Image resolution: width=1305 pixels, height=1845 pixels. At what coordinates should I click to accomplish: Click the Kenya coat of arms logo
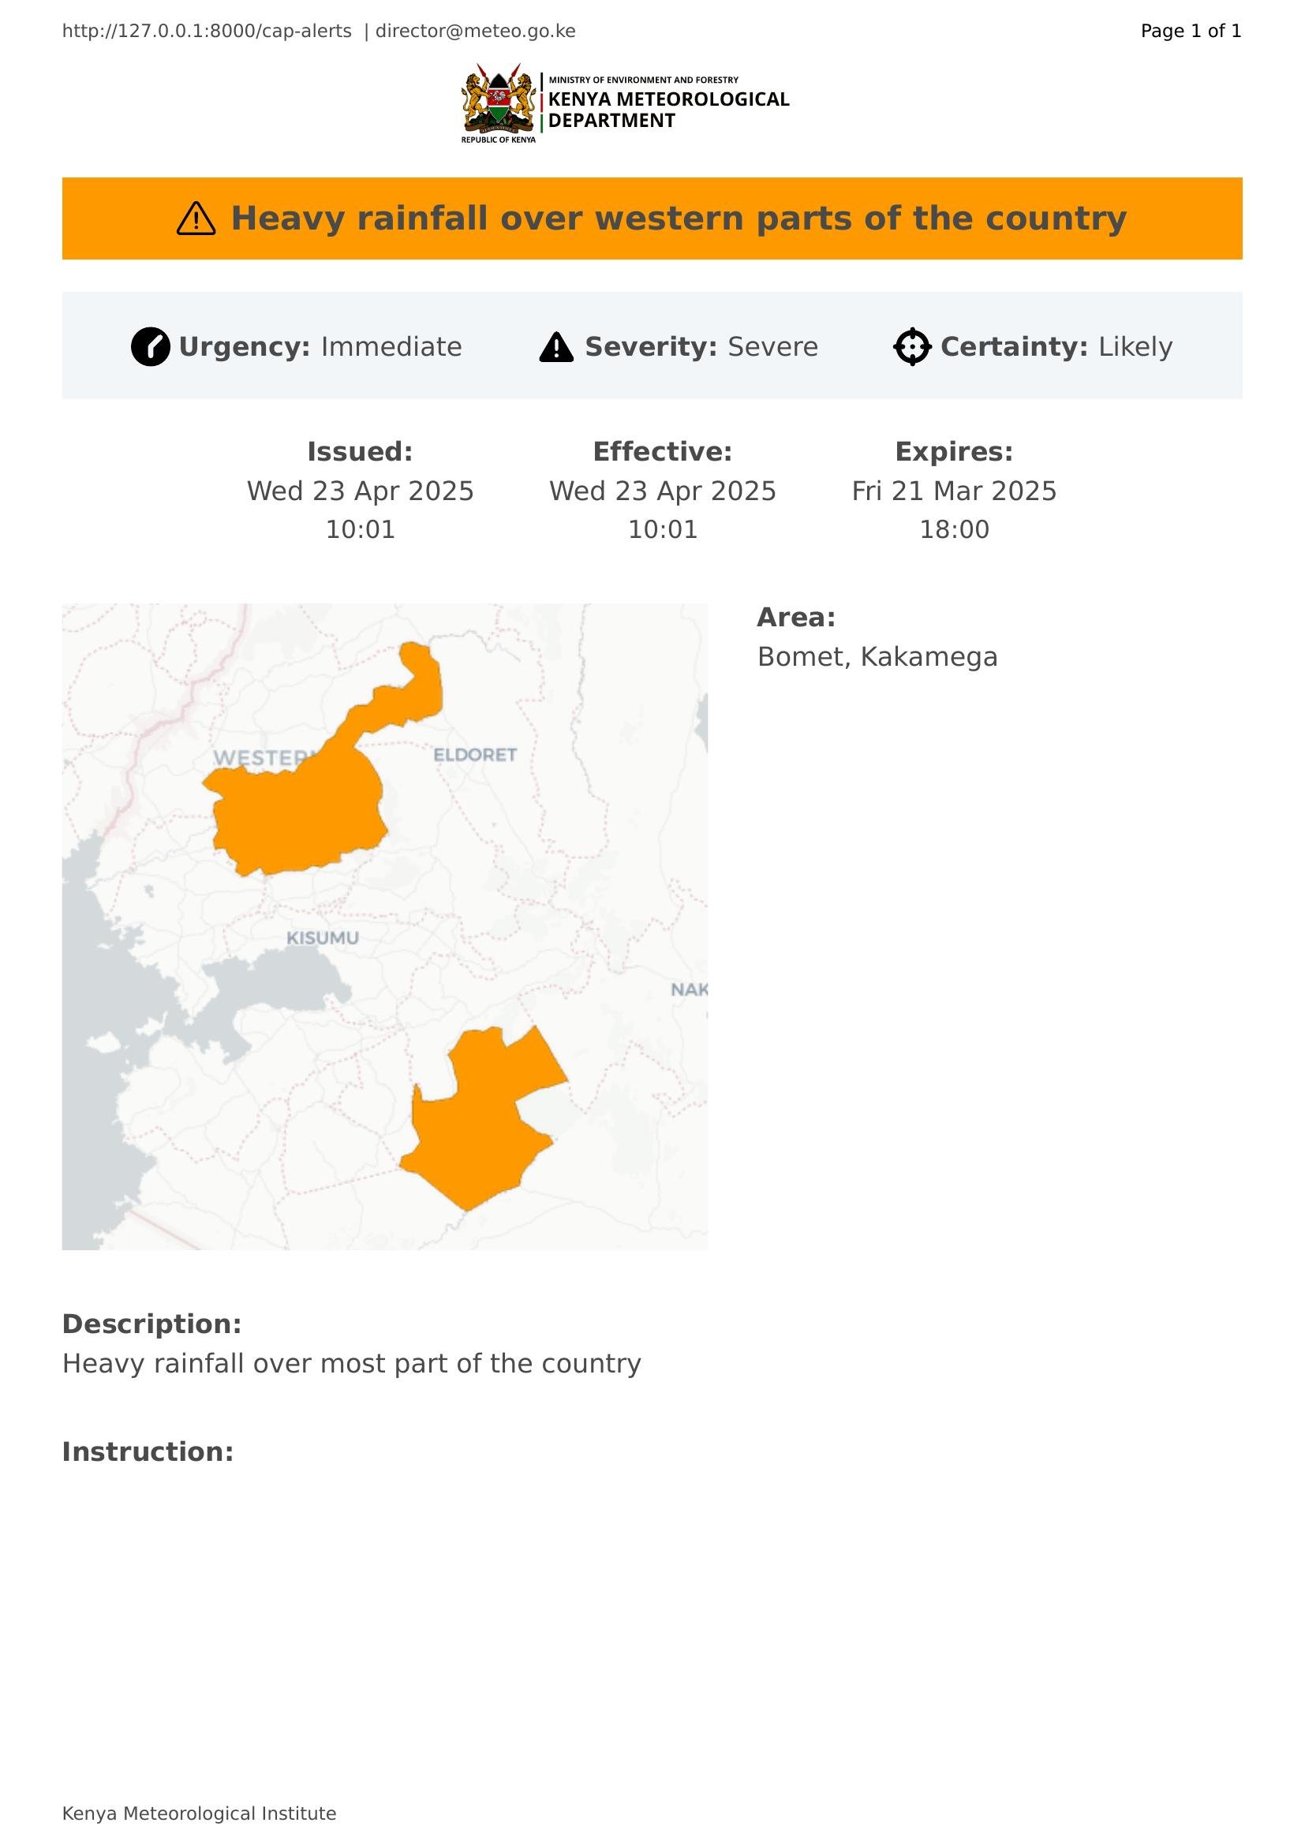coord(498,102)
